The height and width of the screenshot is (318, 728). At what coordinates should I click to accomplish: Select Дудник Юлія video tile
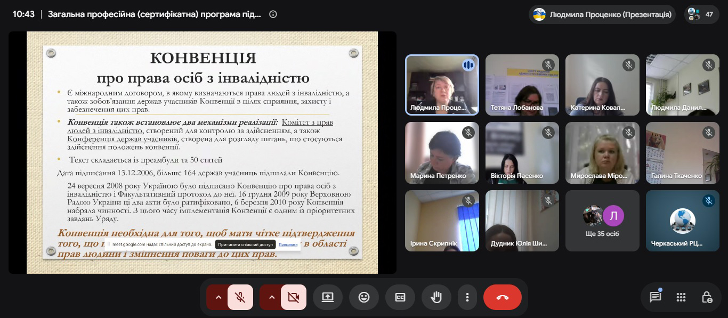coord(522,221)
